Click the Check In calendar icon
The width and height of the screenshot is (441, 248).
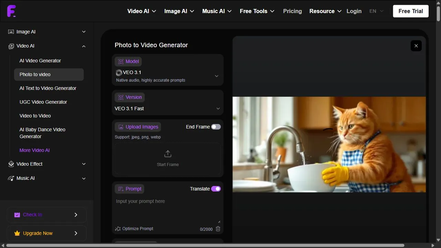tap(17, 215)
